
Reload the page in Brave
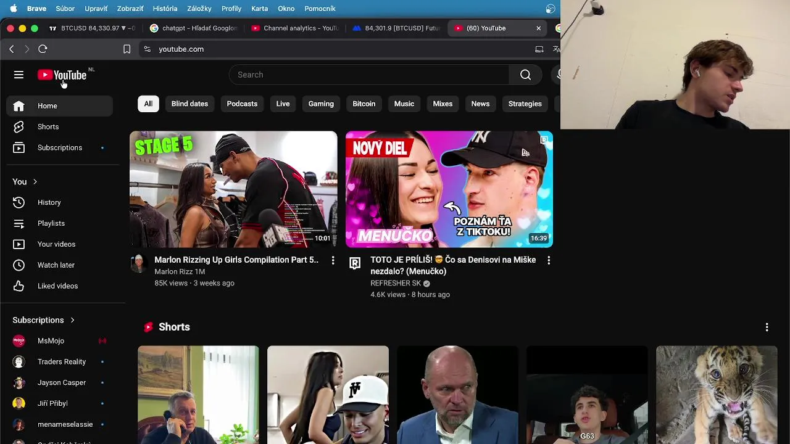click(43, 49)
